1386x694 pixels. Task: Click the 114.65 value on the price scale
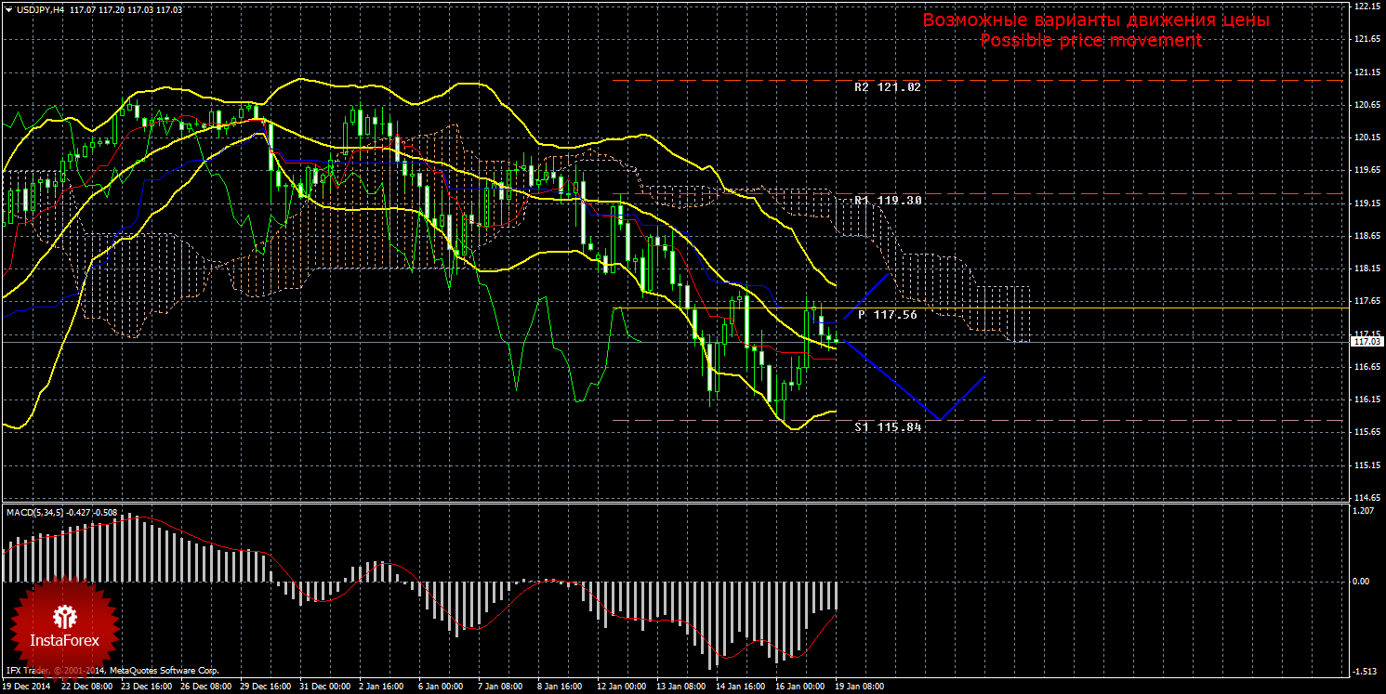point(1366,497)
